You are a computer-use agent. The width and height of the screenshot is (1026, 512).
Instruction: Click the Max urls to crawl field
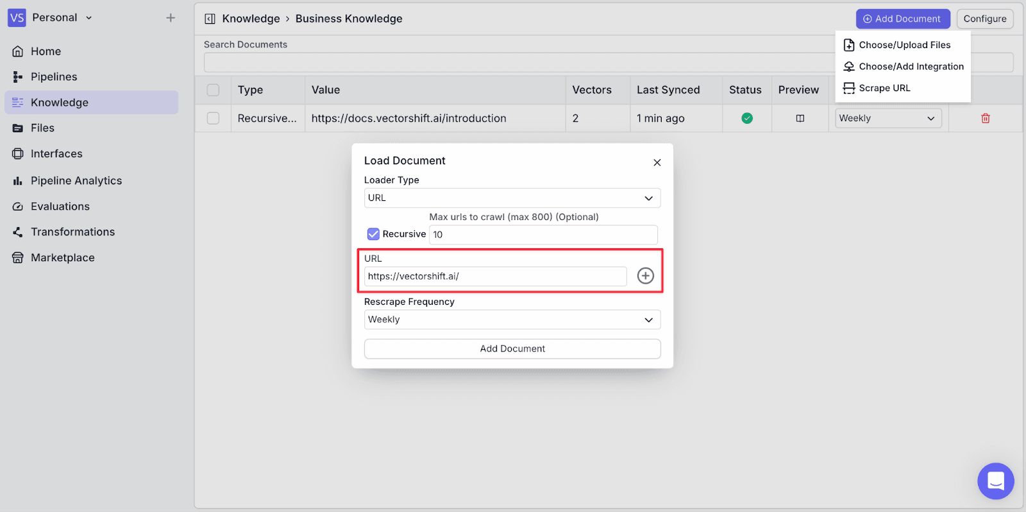pos(543,234)
